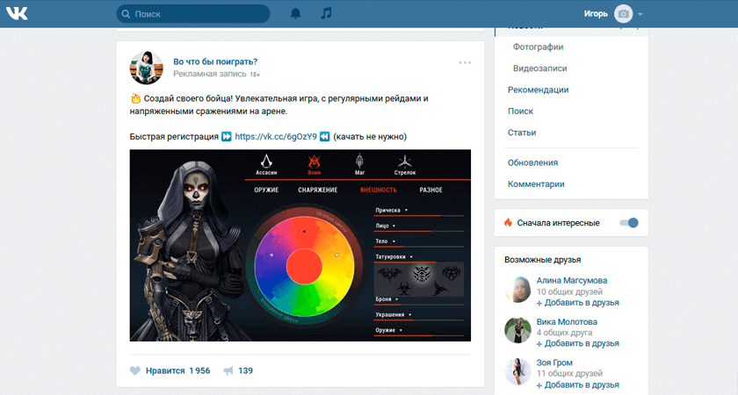Open the profile dropdown arrow next to avatar

(640, 15)
